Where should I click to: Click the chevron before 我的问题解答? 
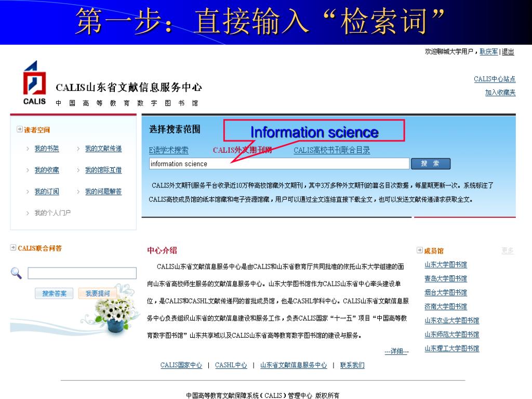click(78, 192)
